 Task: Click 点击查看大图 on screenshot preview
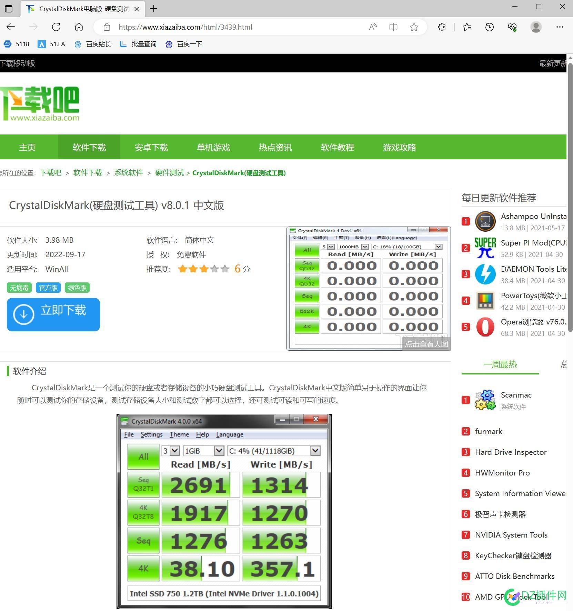point(426,344)
